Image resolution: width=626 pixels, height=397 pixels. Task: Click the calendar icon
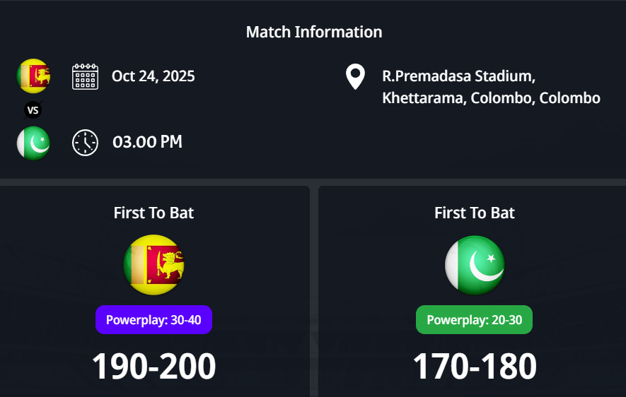[85, 76]
